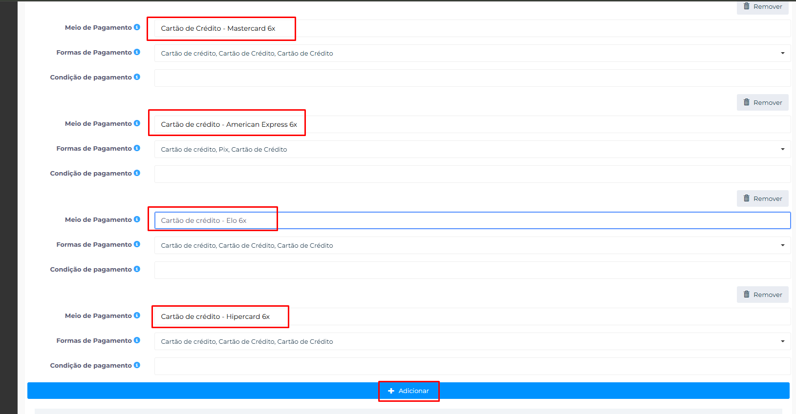Click the Elo 6x Meio de Pagamento field

(473, 220)
